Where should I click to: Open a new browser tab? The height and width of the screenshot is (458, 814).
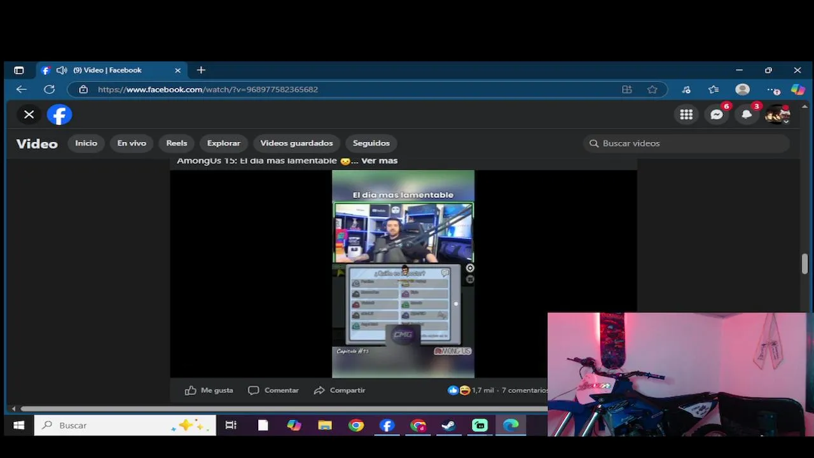click(x=201, y=70)
